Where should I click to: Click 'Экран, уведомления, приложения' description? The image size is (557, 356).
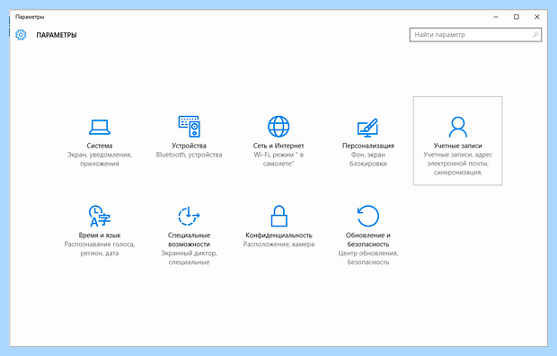click(100, 159)
